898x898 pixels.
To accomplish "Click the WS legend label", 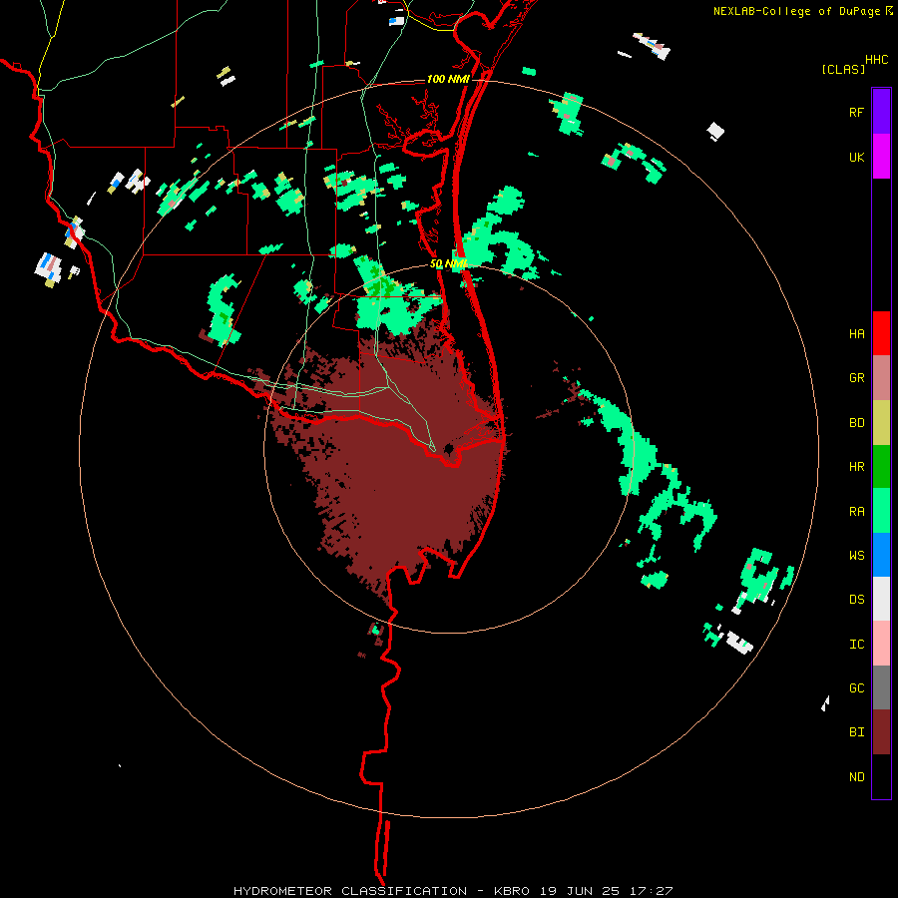I will pyautogui.click(x=856, y=555).
